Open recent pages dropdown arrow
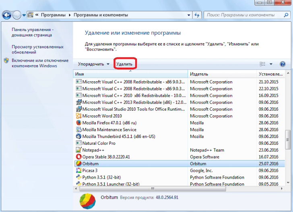 [24, 15]
